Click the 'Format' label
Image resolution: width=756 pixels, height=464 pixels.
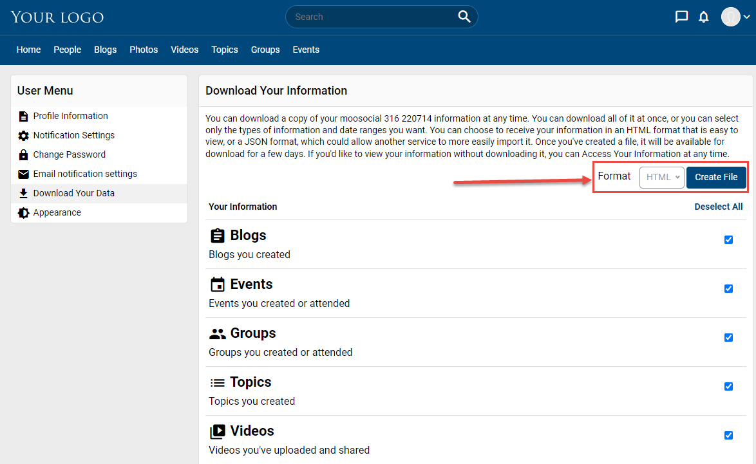pos(614,176)
